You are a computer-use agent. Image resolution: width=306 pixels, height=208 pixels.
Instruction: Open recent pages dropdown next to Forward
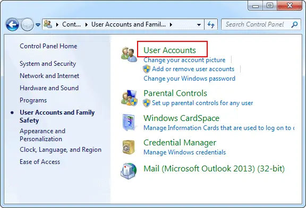pyautogui.click(x=38, y=25)
